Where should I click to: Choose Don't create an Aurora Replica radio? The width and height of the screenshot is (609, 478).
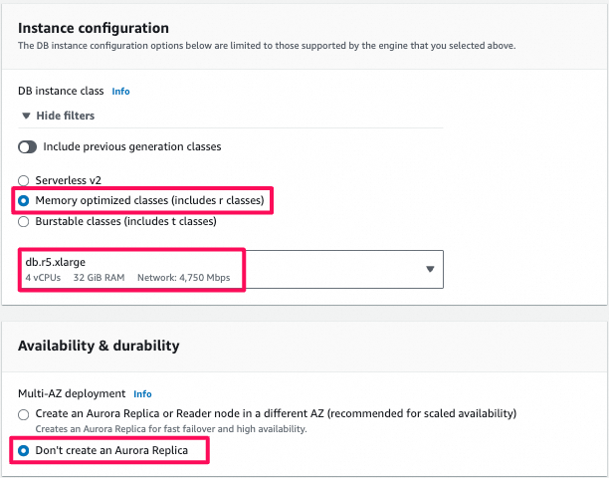(24, 451)
